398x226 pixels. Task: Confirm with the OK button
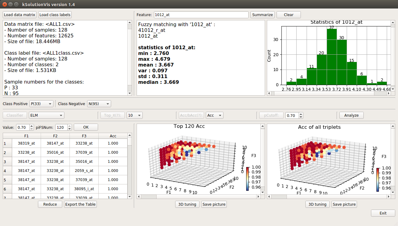pos(86,127)
